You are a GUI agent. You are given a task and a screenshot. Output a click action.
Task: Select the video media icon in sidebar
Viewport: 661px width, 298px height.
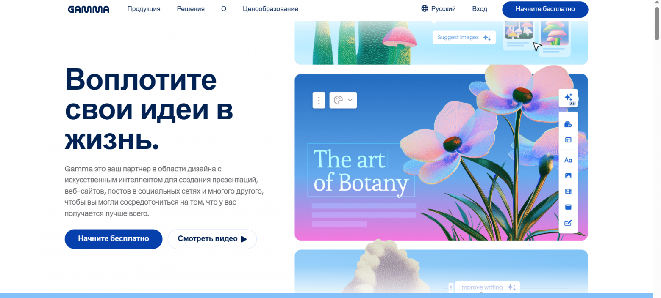pos(568,191)
